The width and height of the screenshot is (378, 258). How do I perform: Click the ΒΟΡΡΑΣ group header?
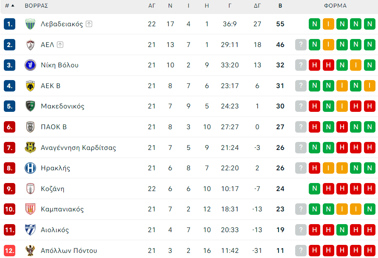[x=36, y=6]
